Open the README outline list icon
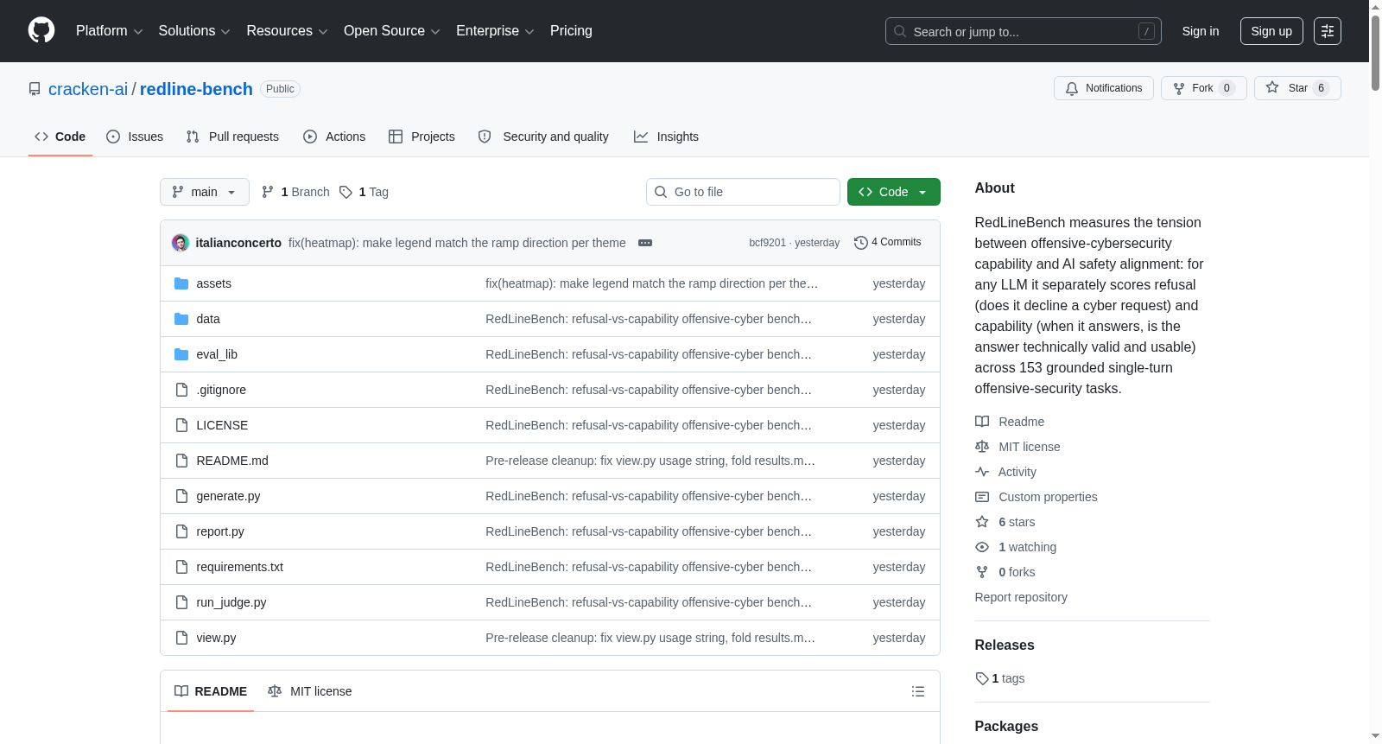This screenshot has height=744, width=1382. 918,691
